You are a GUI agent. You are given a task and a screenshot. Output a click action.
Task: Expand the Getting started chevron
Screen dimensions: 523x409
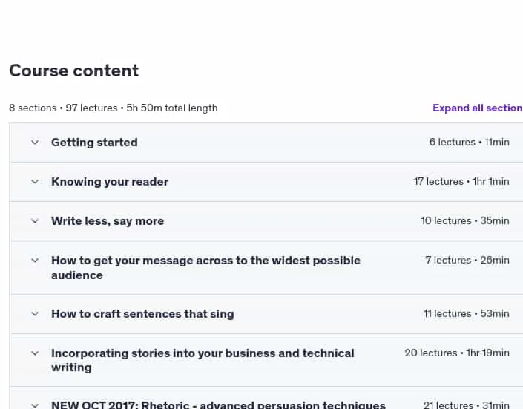click(35, 143)
